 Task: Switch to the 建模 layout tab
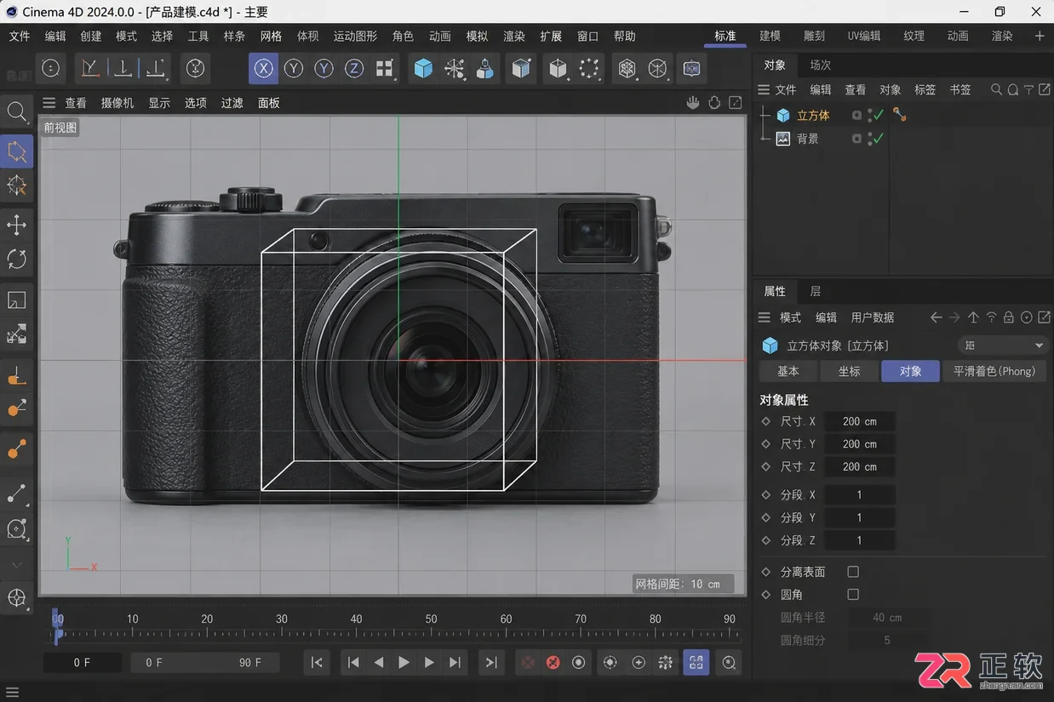770,36
